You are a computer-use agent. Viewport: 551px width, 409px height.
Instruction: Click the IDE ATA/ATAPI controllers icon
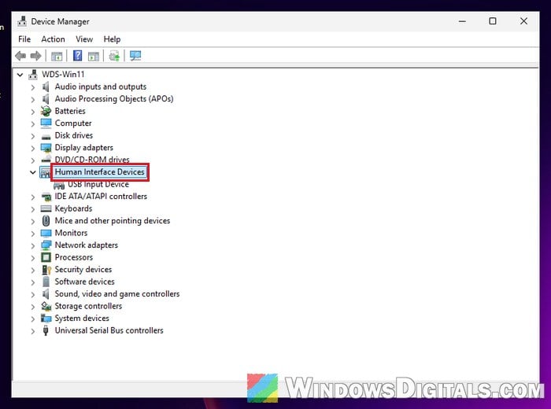point(46,197)
